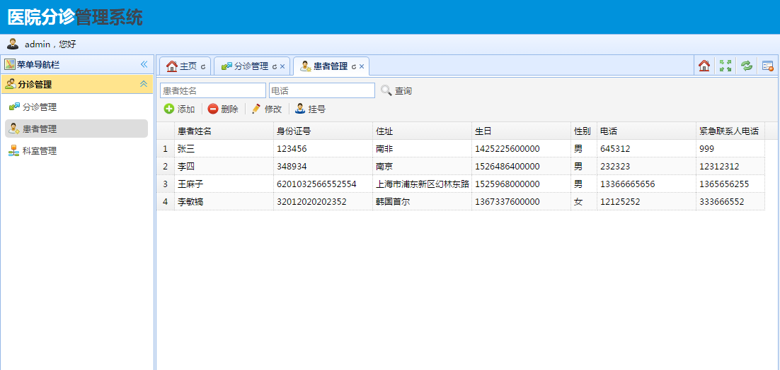
Task: Click the 删除 button
Action: [224, 109]
